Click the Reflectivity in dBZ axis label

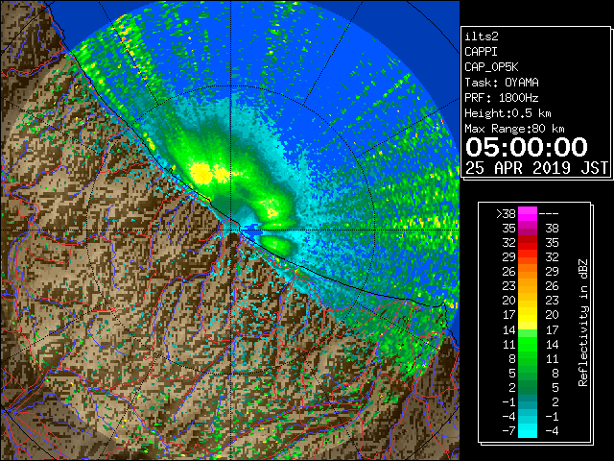[x=582, y=323]
